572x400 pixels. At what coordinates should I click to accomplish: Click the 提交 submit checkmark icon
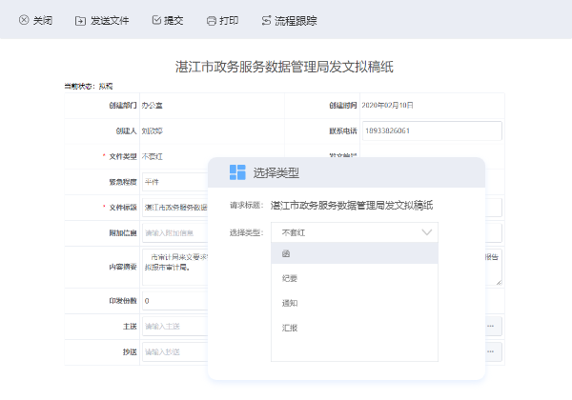point(156,20)
